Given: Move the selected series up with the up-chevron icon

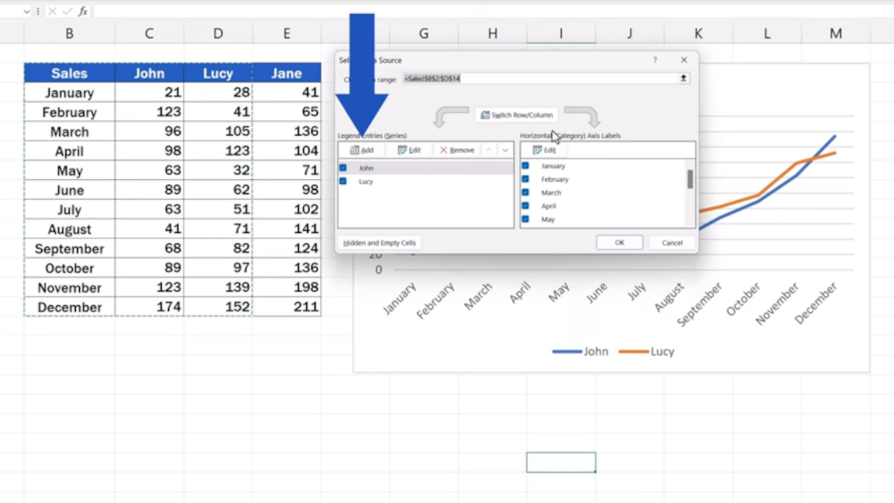Looking at the screenshot, I should point(489,150).
